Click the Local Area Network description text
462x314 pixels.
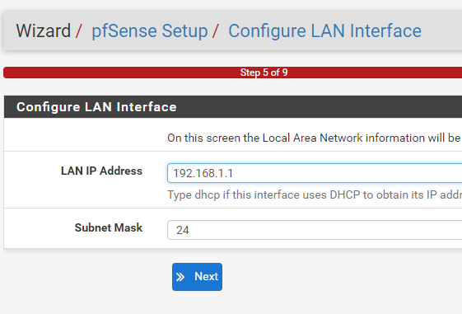tap(314, 138)
